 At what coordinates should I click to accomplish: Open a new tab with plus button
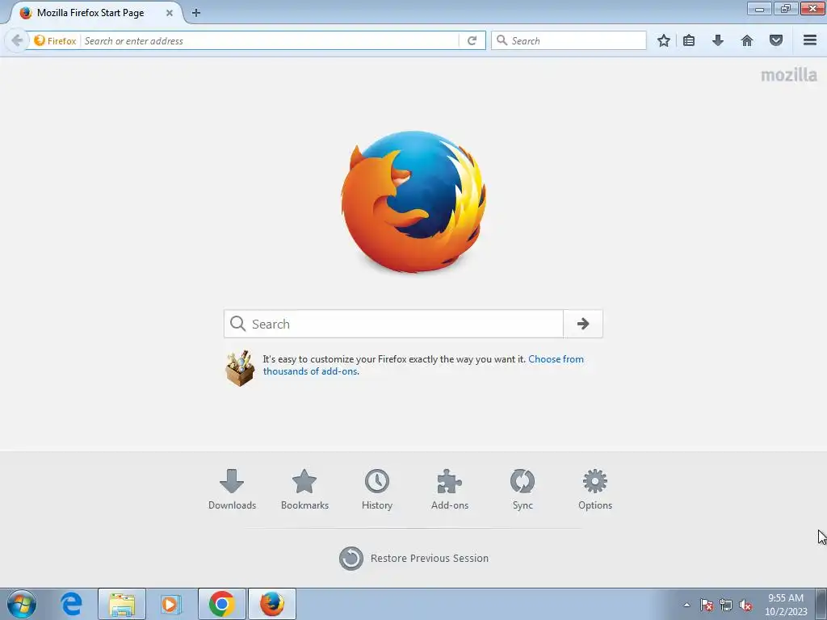(x=195, y=13)
